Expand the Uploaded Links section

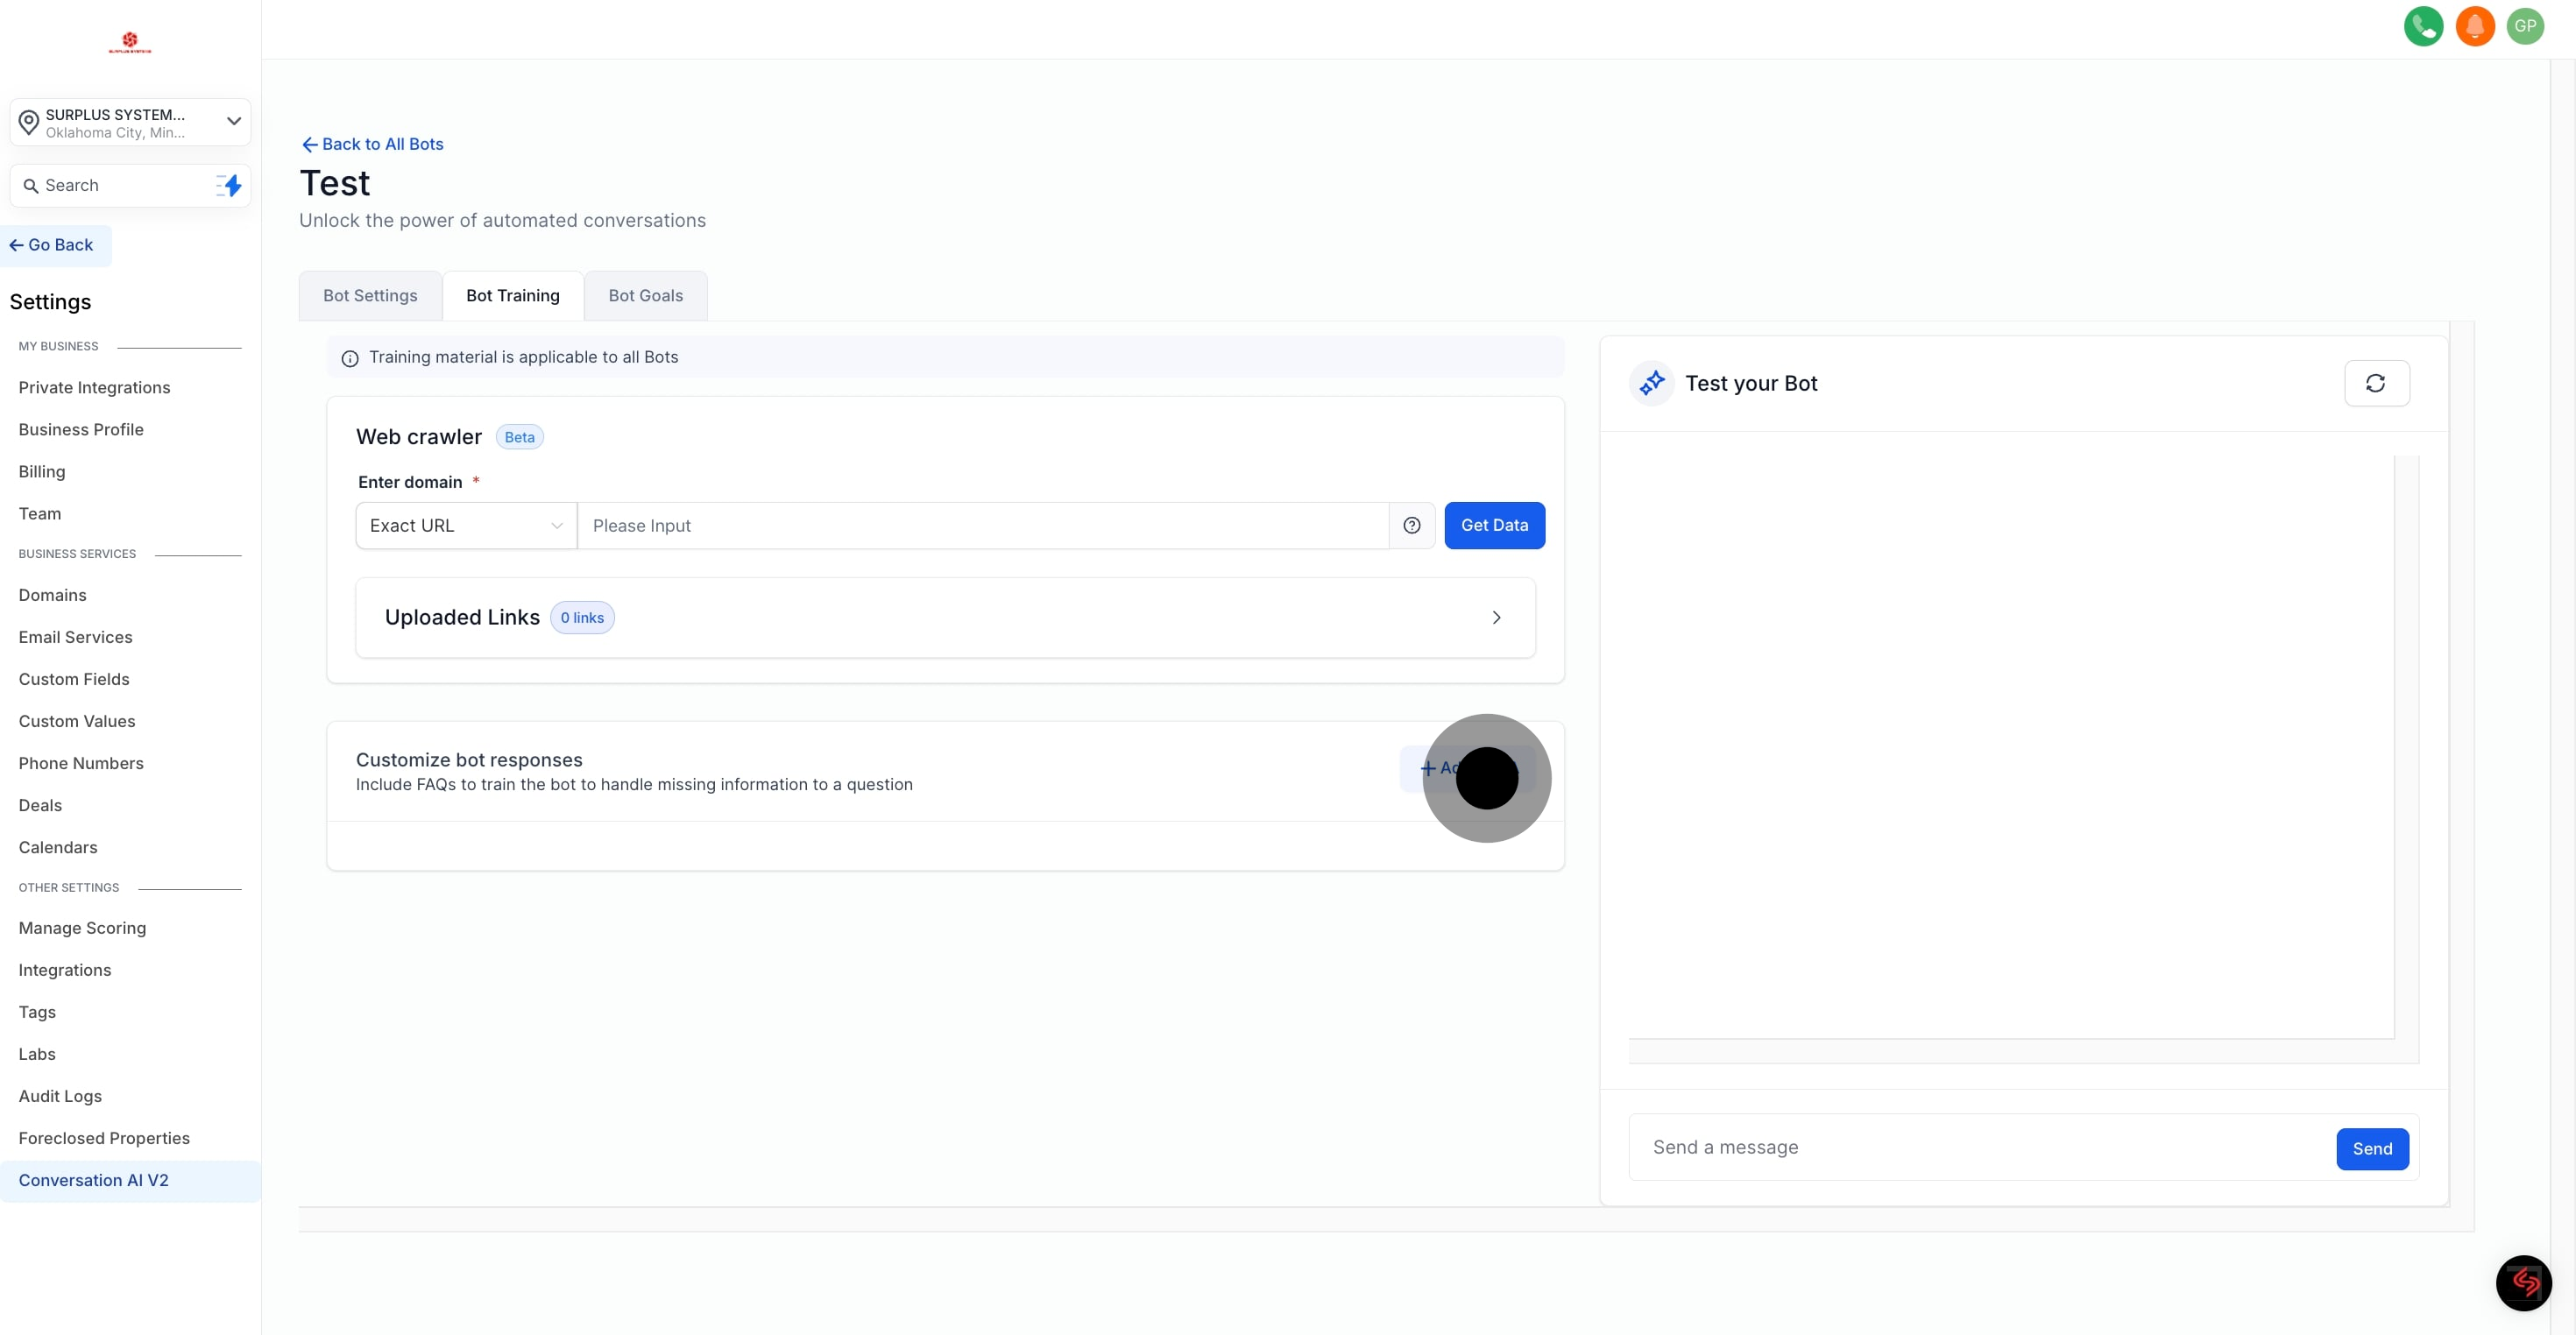(1495, 617)
